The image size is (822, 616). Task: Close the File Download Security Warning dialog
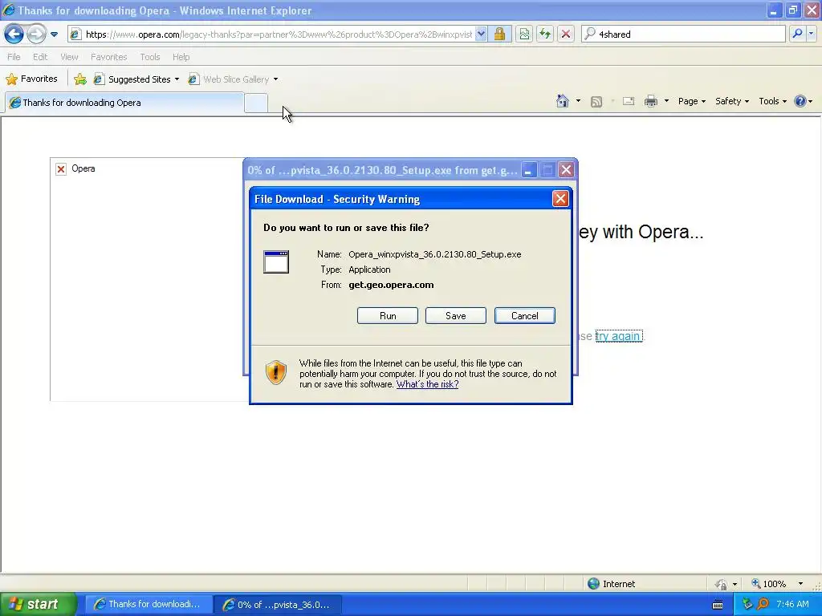coord(560,199)
